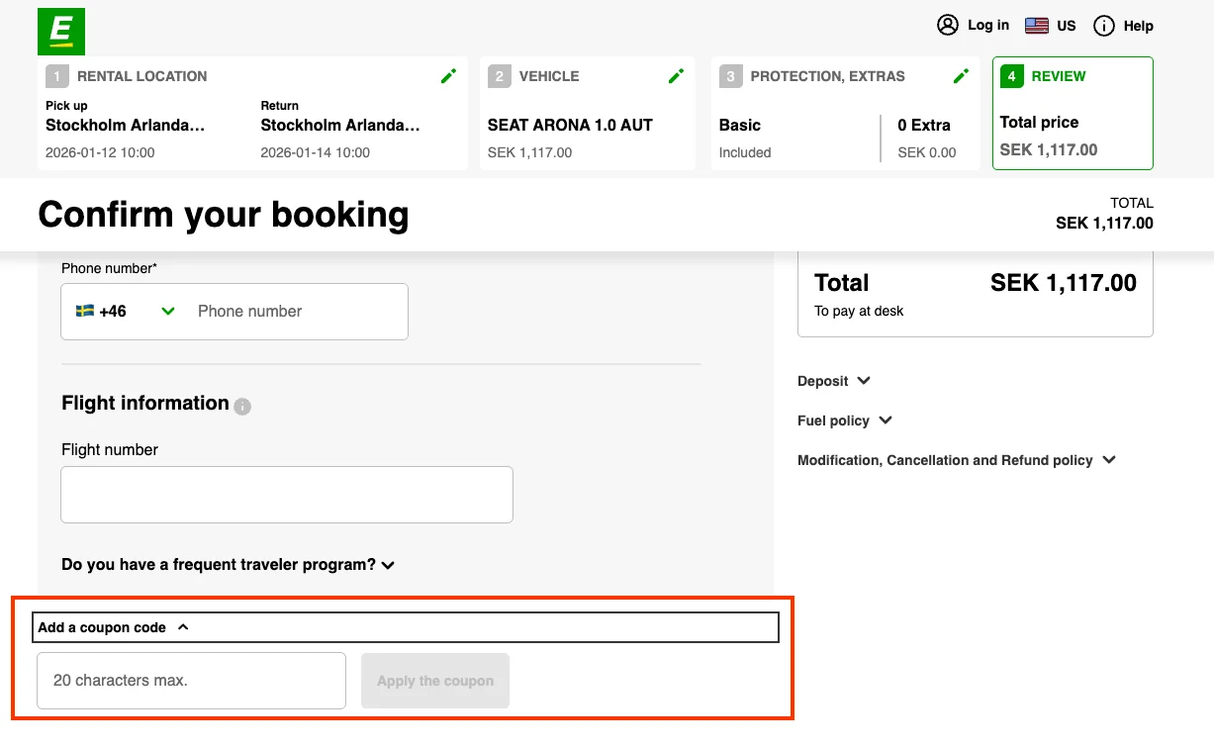Click the Apply the coupon button
This screenshot has height=748, width=1214.
(434, 680)
